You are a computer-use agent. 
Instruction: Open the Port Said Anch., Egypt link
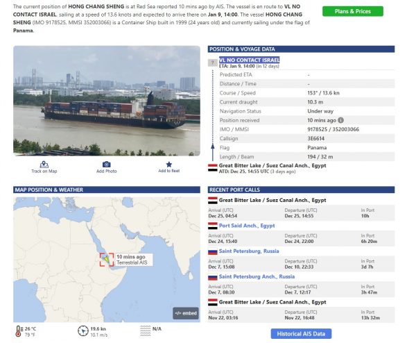[247, 226]
